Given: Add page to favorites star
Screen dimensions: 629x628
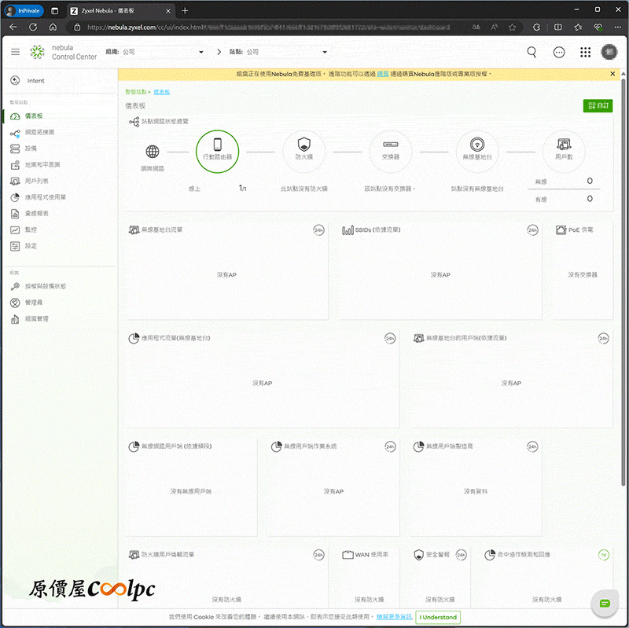Looking at the screenshot, I should pyautogui.click(x=512, y=28).
